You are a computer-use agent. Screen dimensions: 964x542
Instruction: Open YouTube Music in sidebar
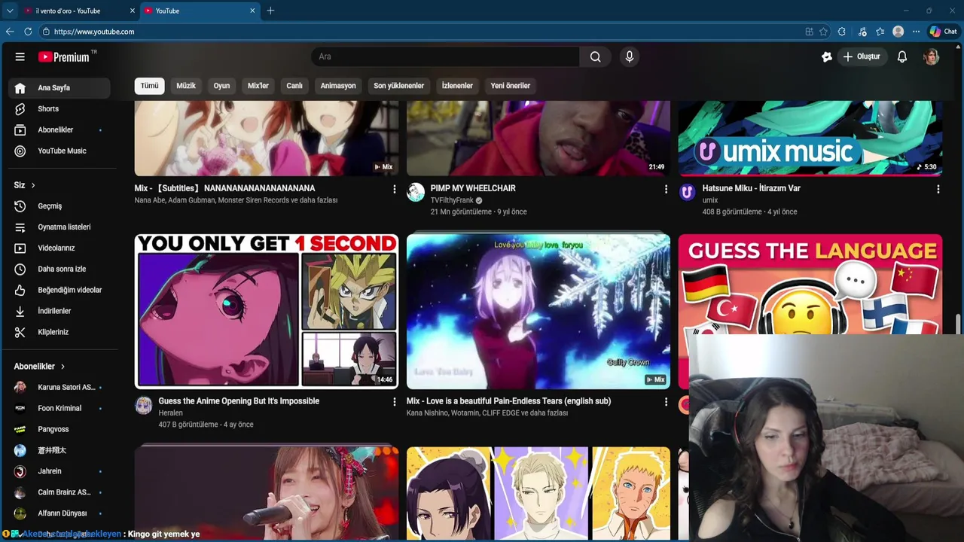pyautogui.click(x=59, y=151)
